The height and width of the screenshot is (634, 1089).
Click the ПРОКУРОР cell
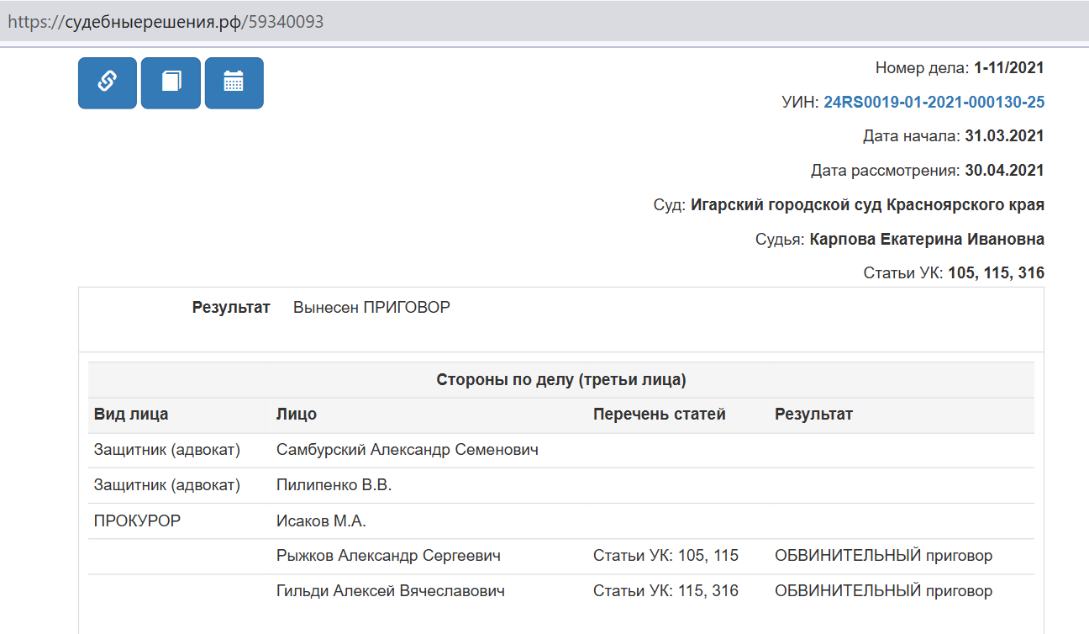click(137, 520)
